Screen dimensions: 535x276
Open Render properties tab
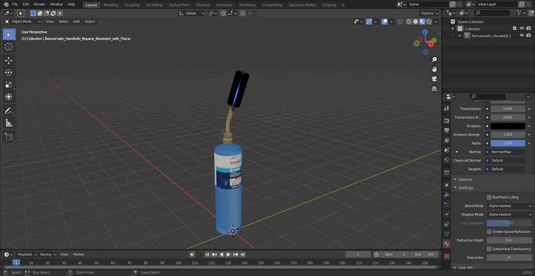point(446,121)
